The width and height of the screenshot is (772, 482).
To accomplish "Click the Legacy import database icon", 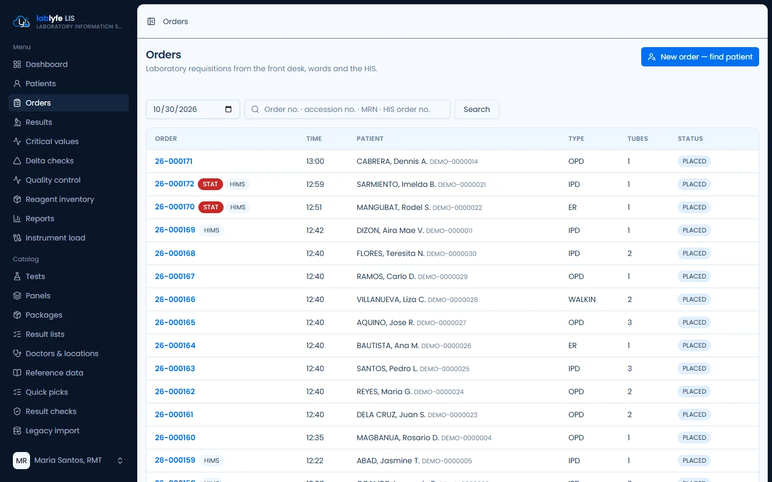I will click(x=17, y=431).
